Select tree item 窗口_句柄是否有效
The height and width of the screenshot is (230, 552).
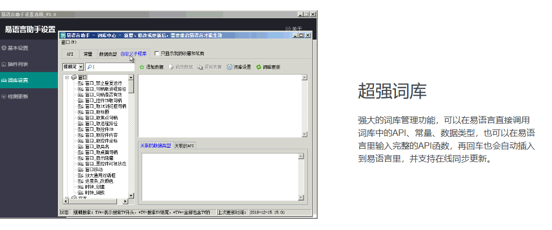[x=103, y=95]
